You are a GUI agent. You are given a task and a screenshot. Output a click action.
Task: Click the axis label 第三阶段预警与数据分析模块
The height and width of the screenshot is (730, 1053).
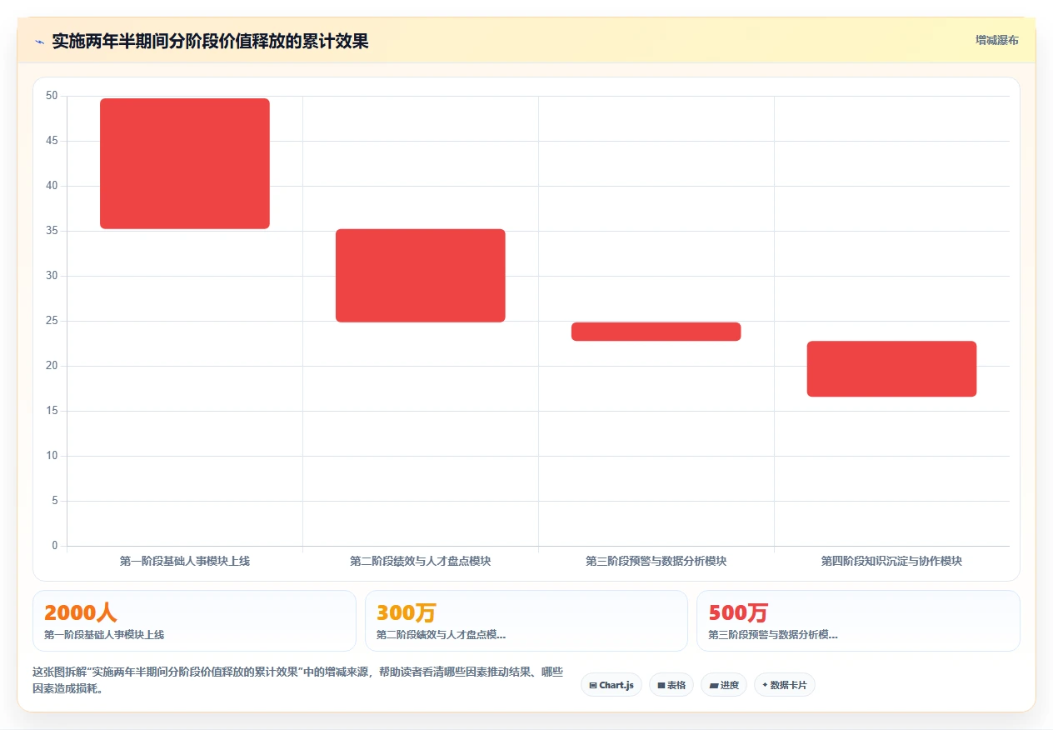656,561
